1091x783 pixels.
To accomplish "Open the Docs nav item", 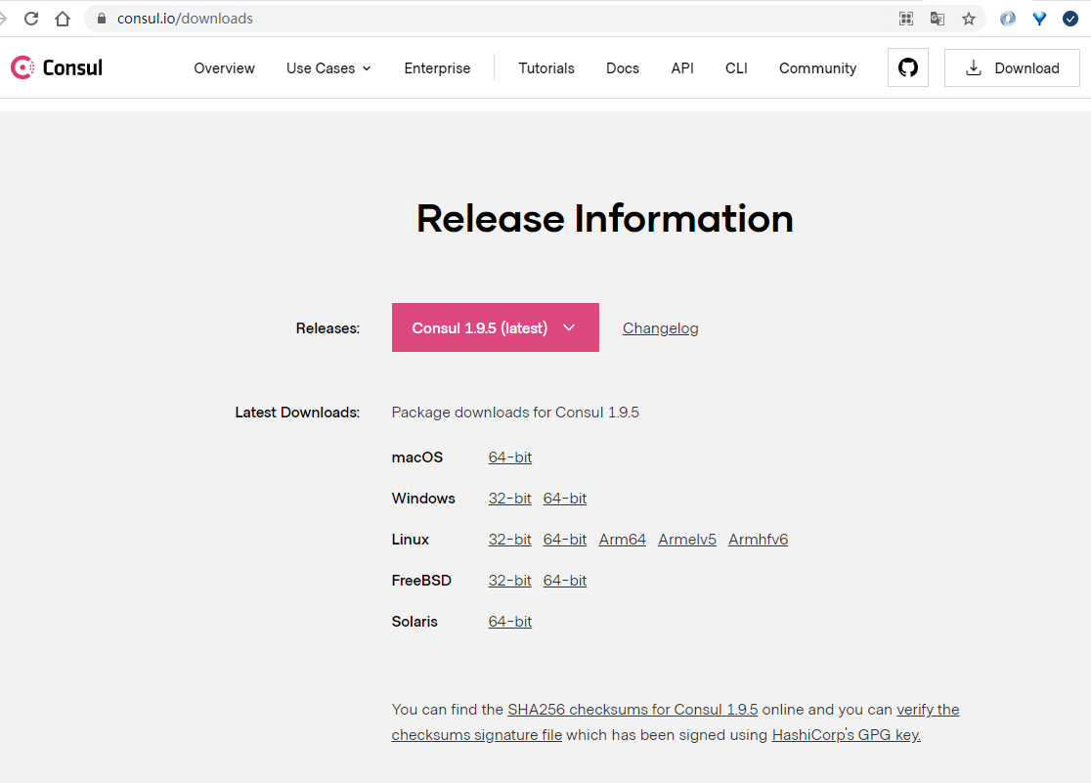I will coord(622,68).
